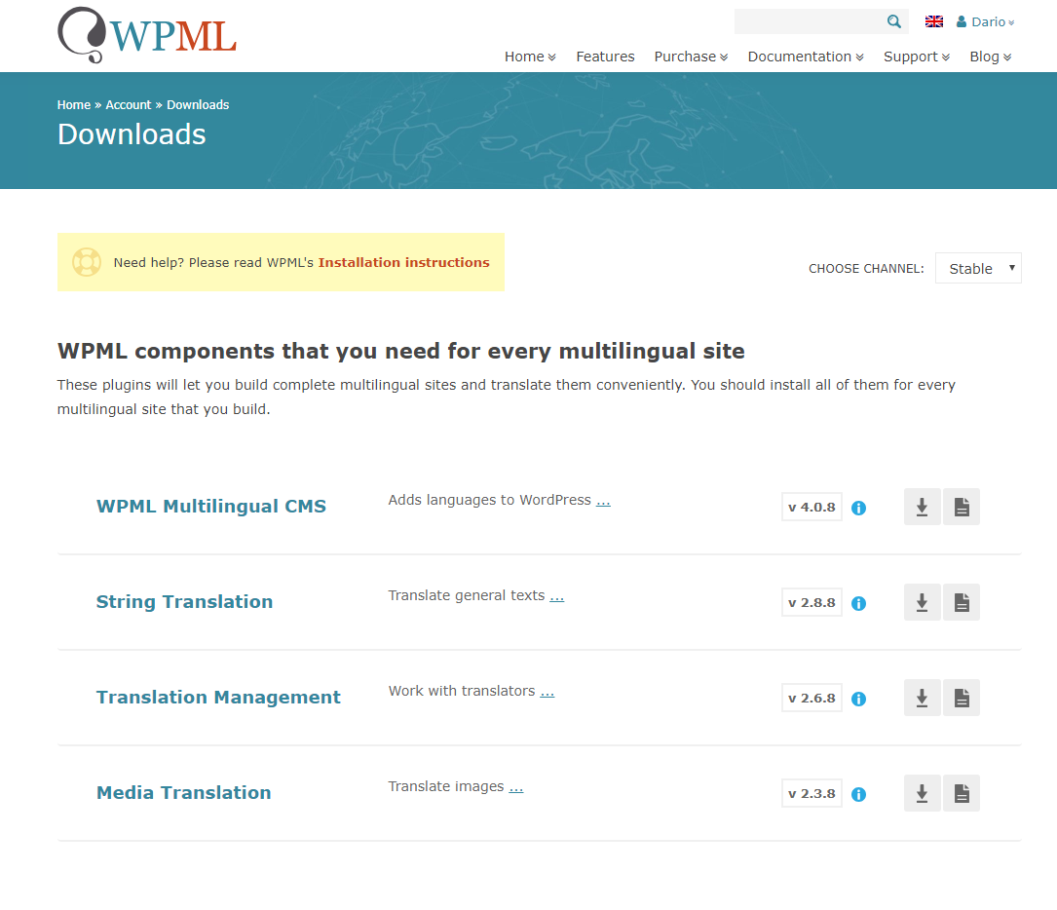The height and width of the screenshot is (910, 1057).
Task: Click the search magnifier icon
Action: (894, 21)
